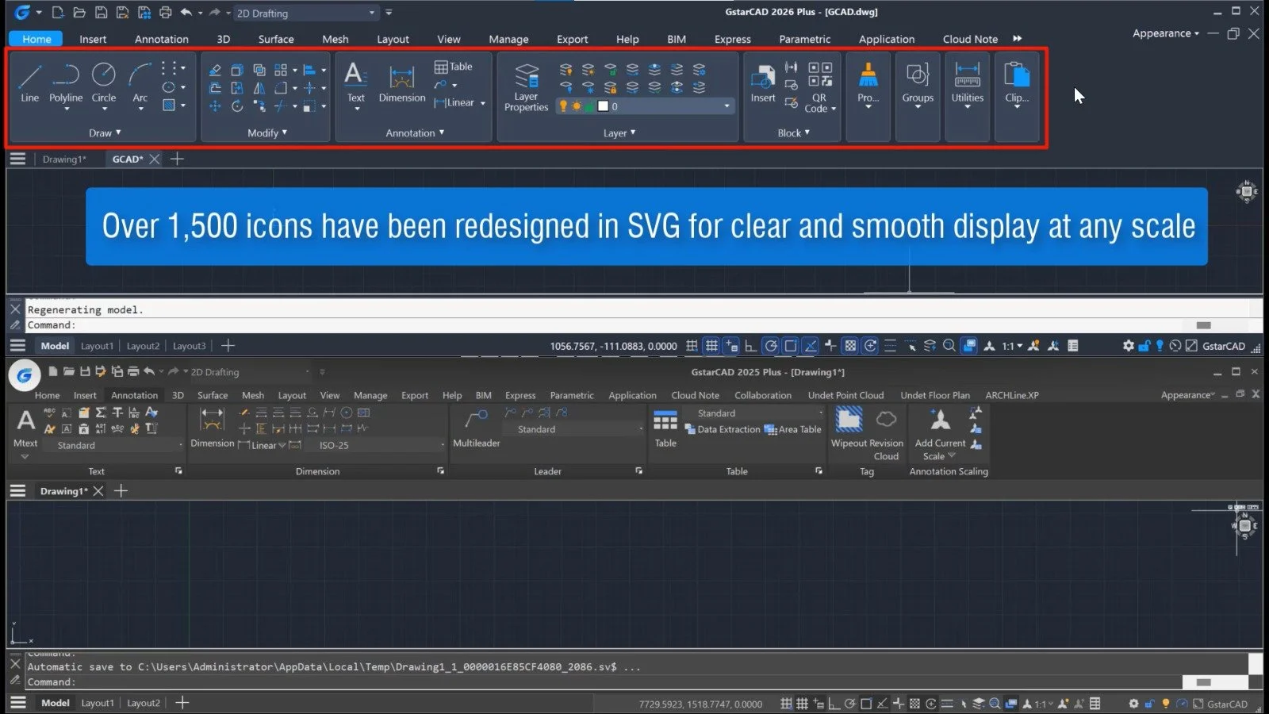Image resolution: width=1269 pixels, height=714 pixels.
Task: Toggle polar tracking in the 2026 status bar
Action: pyautogui.click(x=771, y=346)
